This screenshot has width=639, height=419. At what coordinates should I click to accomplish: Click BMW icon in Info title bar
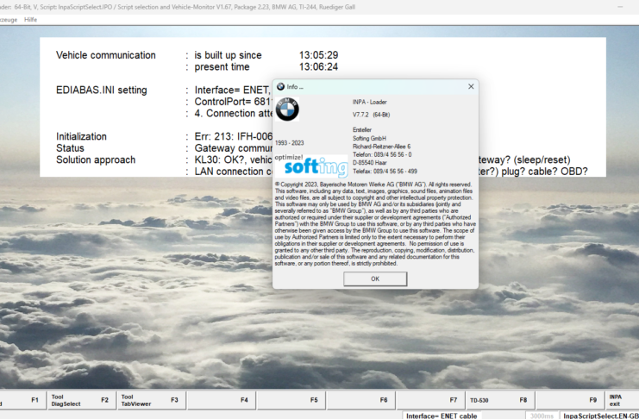coord(280,86)
